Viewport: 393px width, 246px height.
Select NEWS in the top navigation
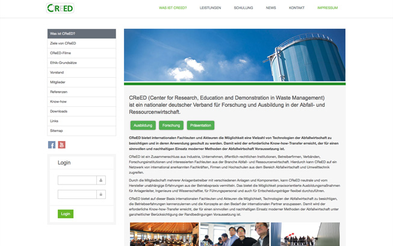click(x=271, y=8)
